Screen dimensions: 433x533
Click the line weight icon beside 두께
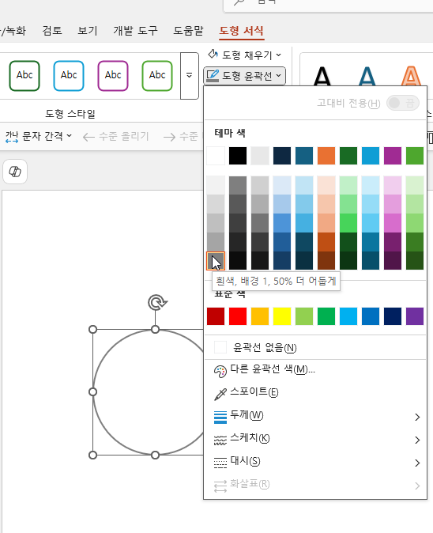click(220, 417)
